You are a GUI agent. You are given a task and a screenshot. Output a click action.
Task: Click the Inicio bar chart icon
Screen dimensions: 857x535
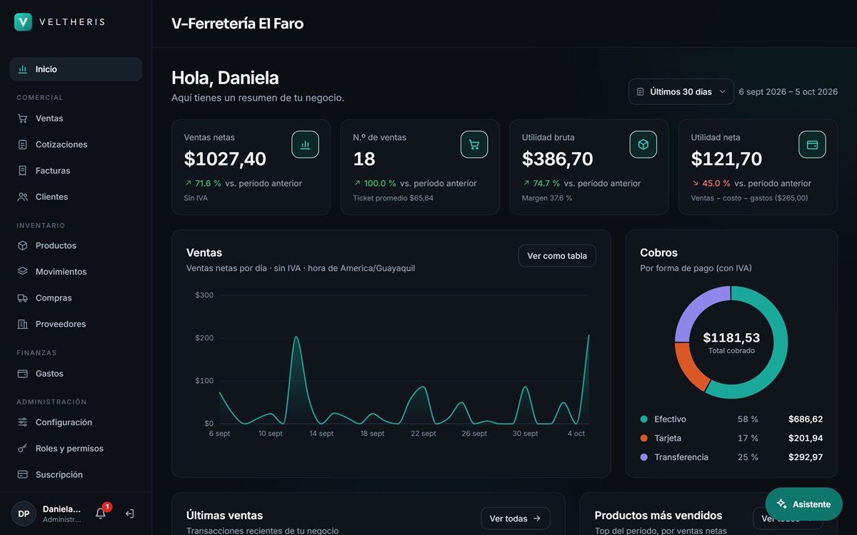pyautogui.click(x=23, y=69)
